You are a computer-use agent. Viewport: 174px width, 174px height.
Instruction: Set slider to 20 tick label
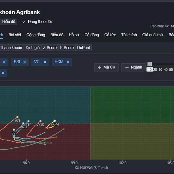point(155,70)
